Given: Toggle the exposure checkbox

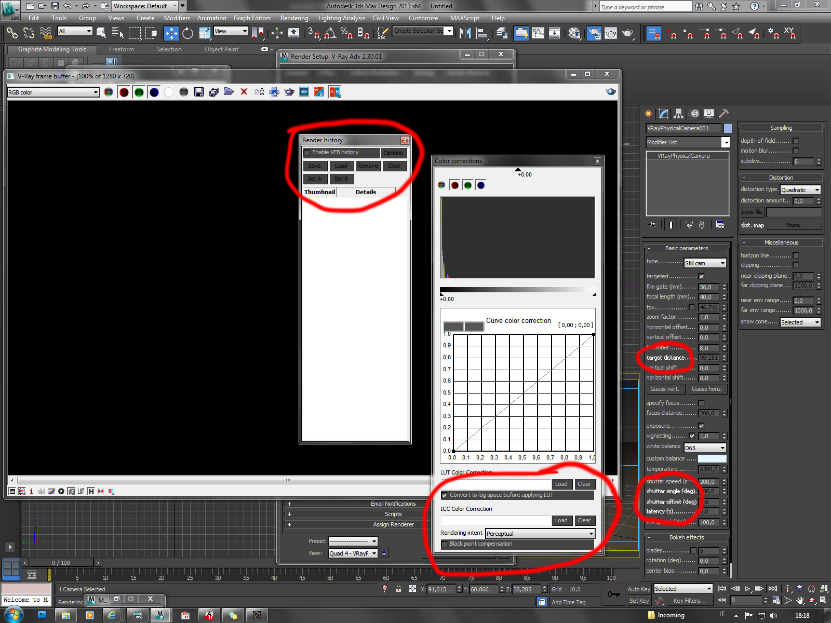Looking at the screenshot, I should click(701, 426).
